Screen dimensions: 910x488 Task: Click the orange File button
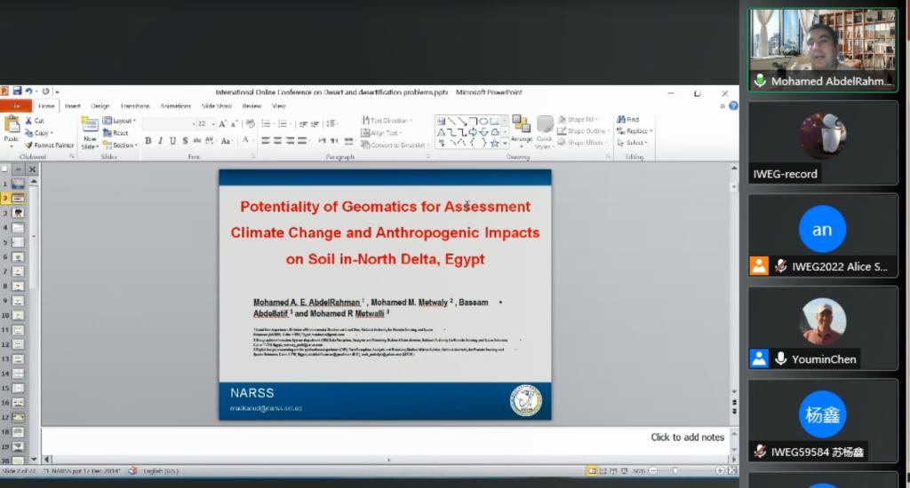pyautogui.click(x=15, y=106)
